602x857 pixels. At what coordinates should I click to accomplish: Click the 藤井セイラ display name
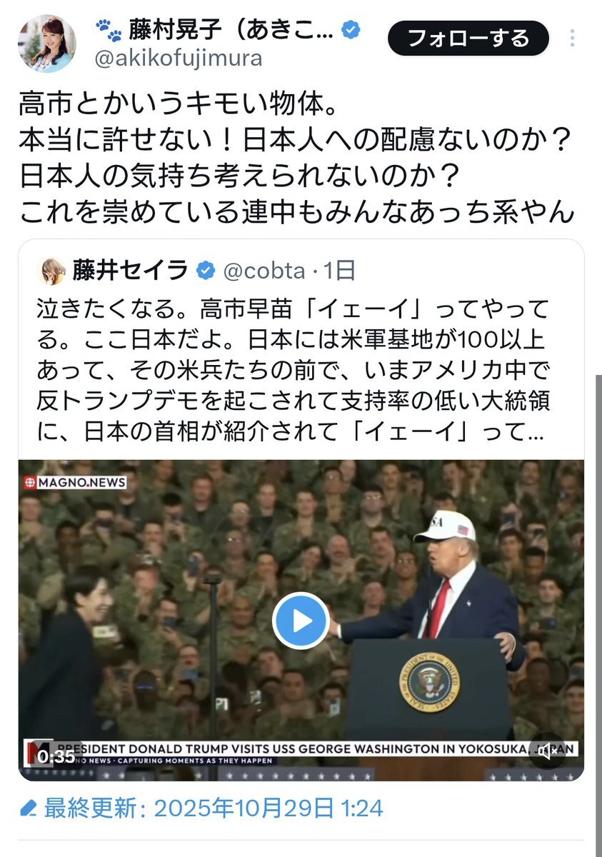click(130, 271)
